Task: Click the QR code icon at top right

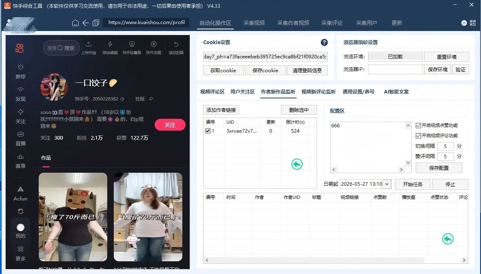Action: 473,23
